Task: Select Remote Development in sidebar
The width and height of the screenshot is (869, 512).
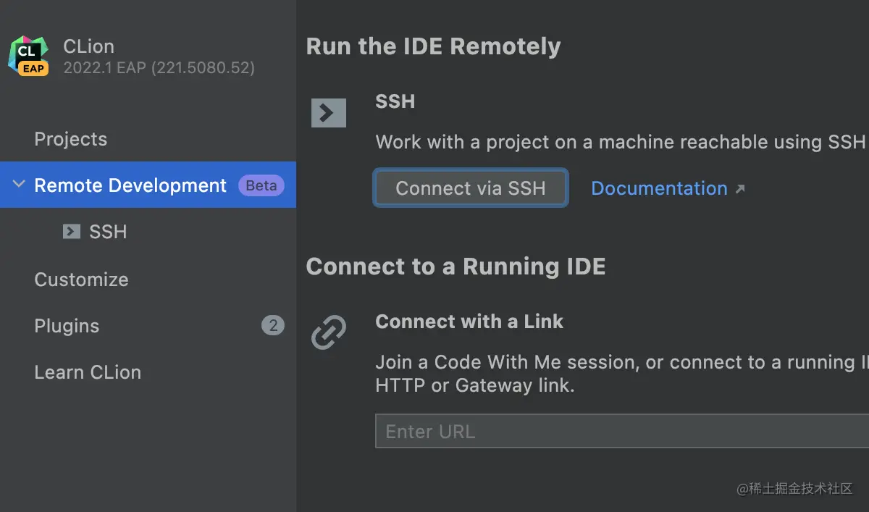Action: [x=148, y=185]
